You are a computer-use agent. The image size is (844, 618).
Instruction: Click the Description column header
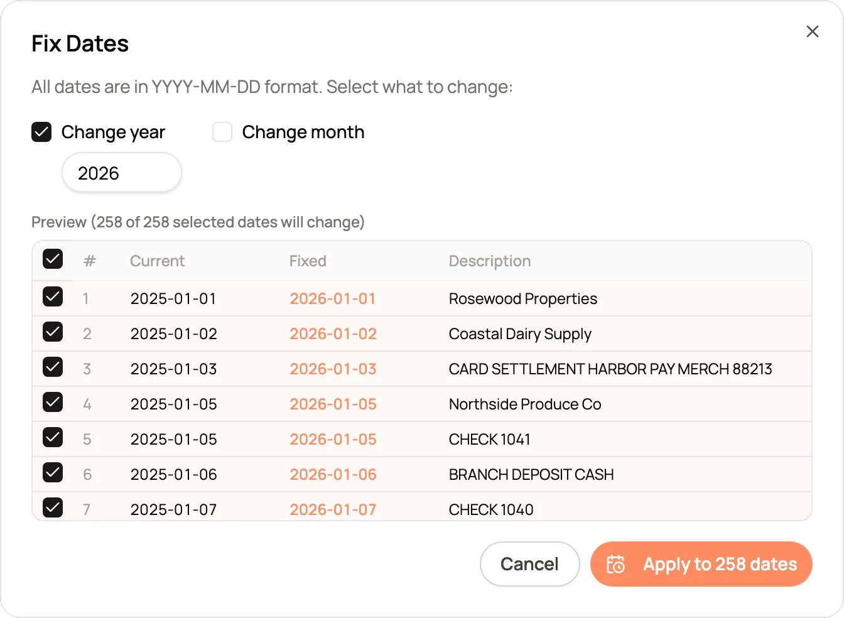[490, 261]
